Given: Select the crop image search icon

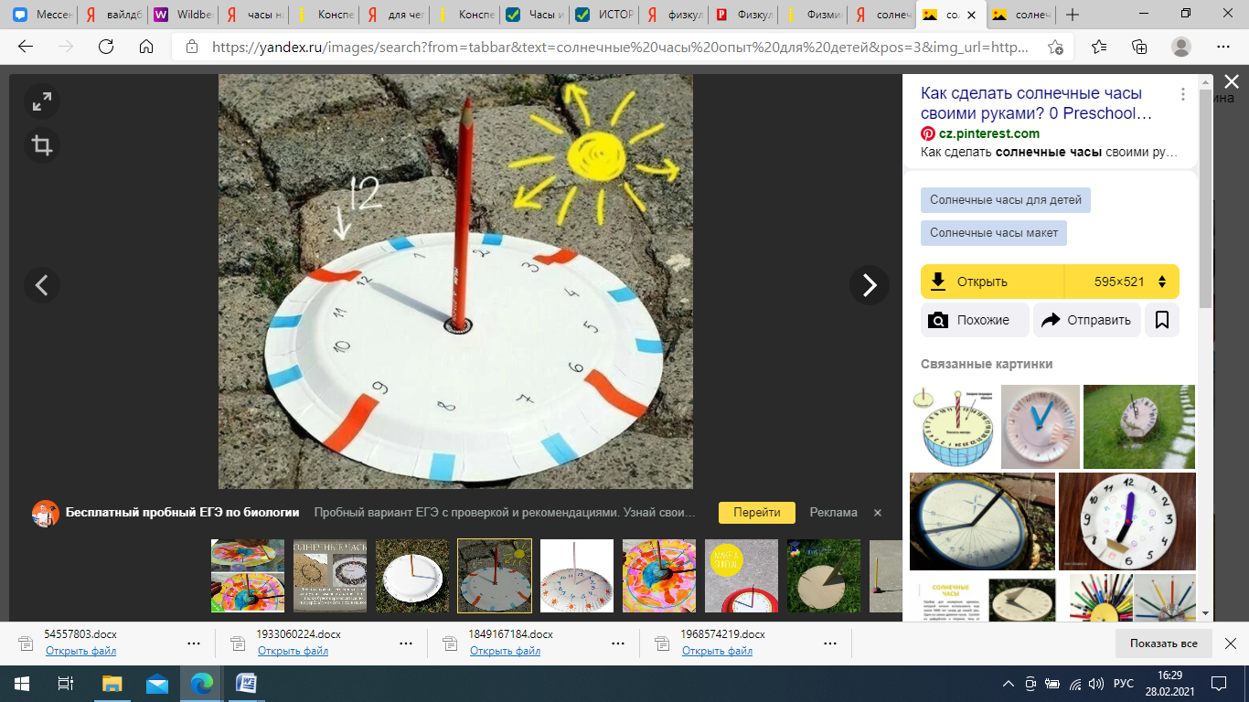Looking at the screenshot, I should click(x=42, y=145).
